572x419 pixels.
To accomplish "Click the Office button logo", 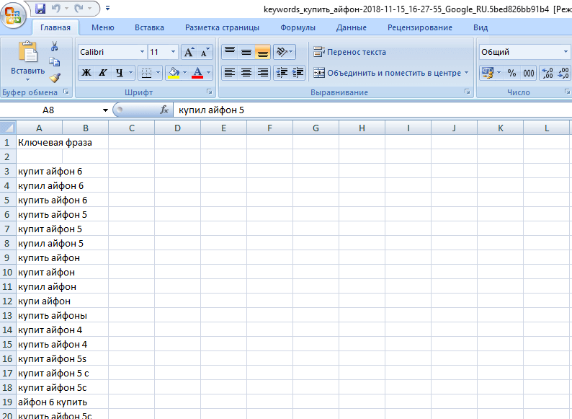I will tap(14, 14).
